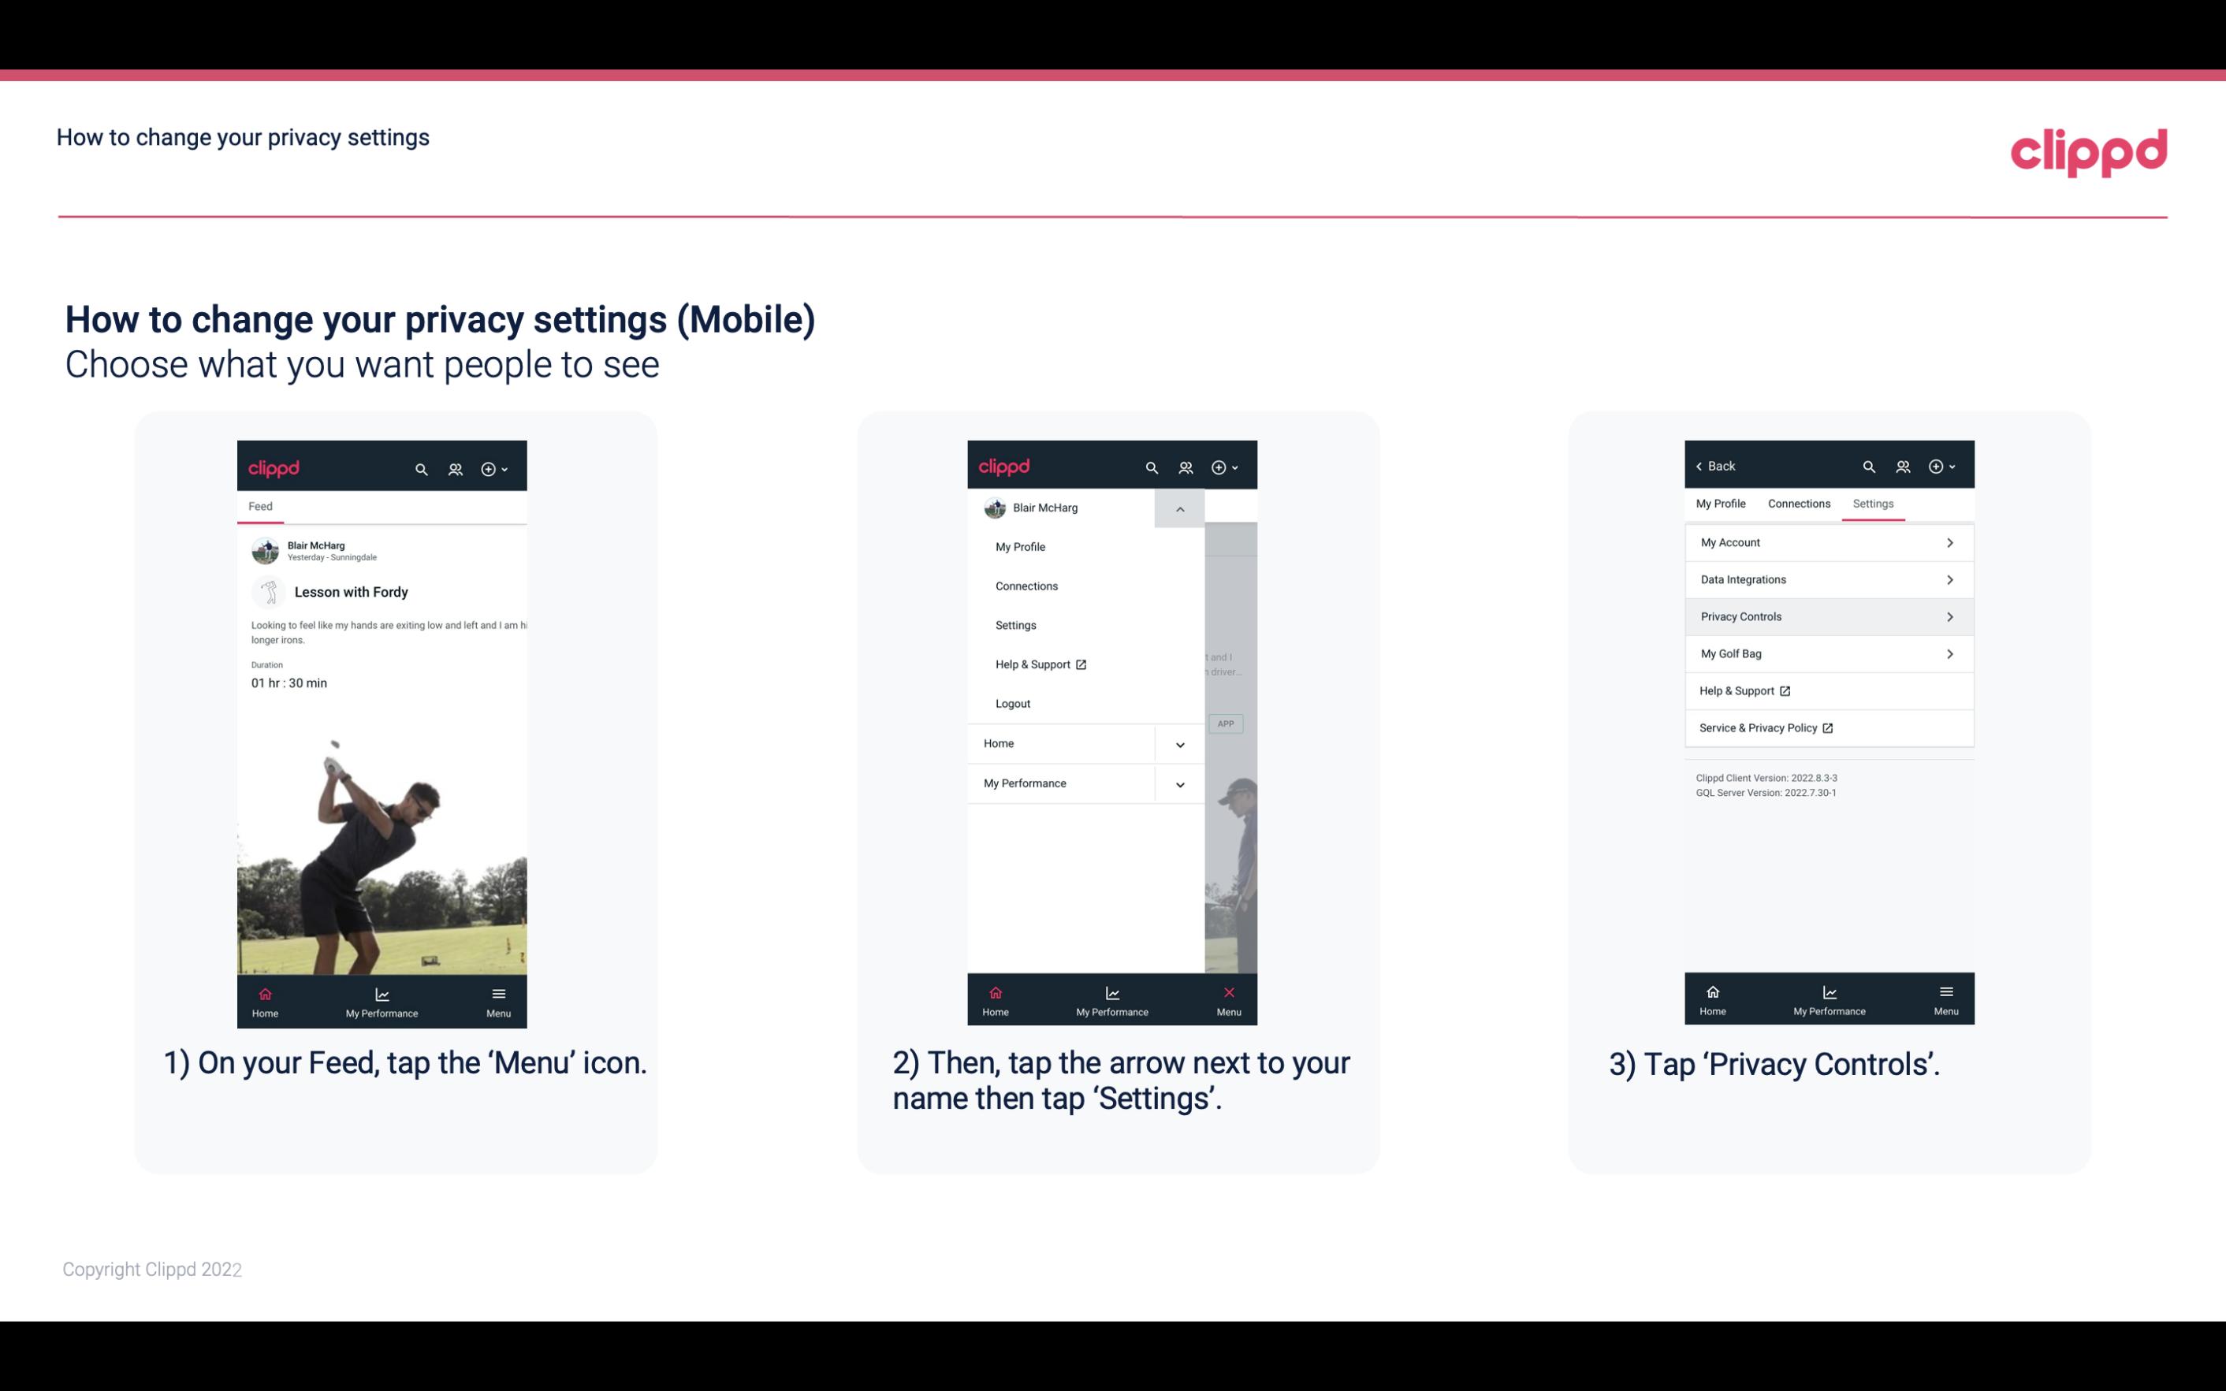
Task: Tap Privacy Controls menu item in settings
Action: pos(1827,616)
